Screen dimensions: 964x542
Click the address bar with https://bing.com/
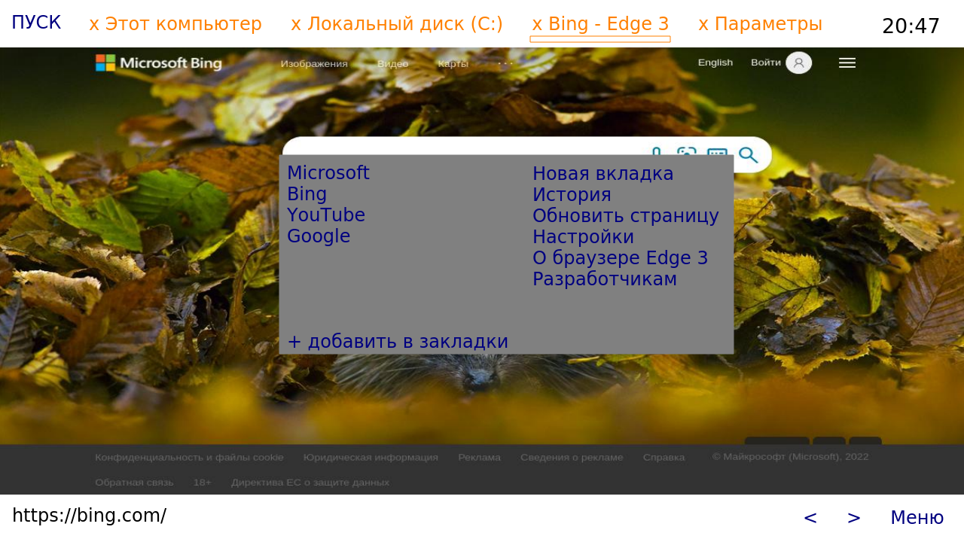(x=89, y=516)
